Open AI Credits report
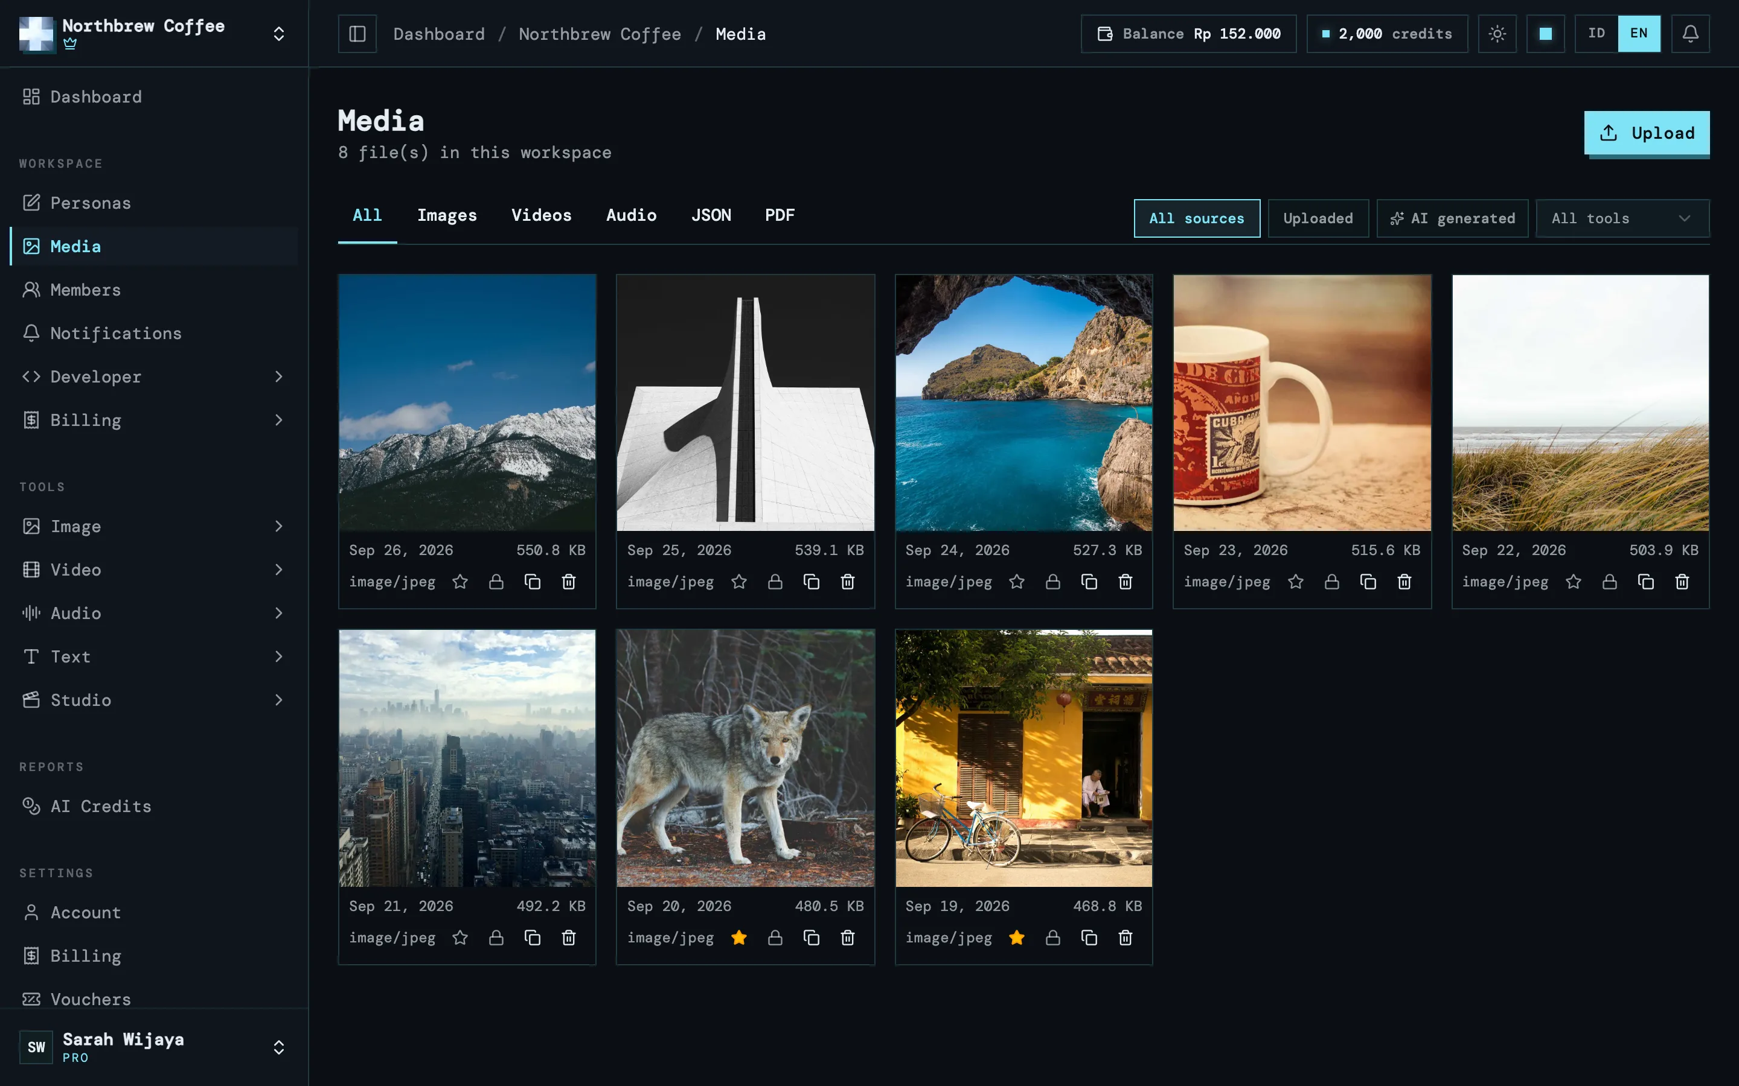Image resolution: width=1739 pixels, height=1086 pixels. point(154,806)
